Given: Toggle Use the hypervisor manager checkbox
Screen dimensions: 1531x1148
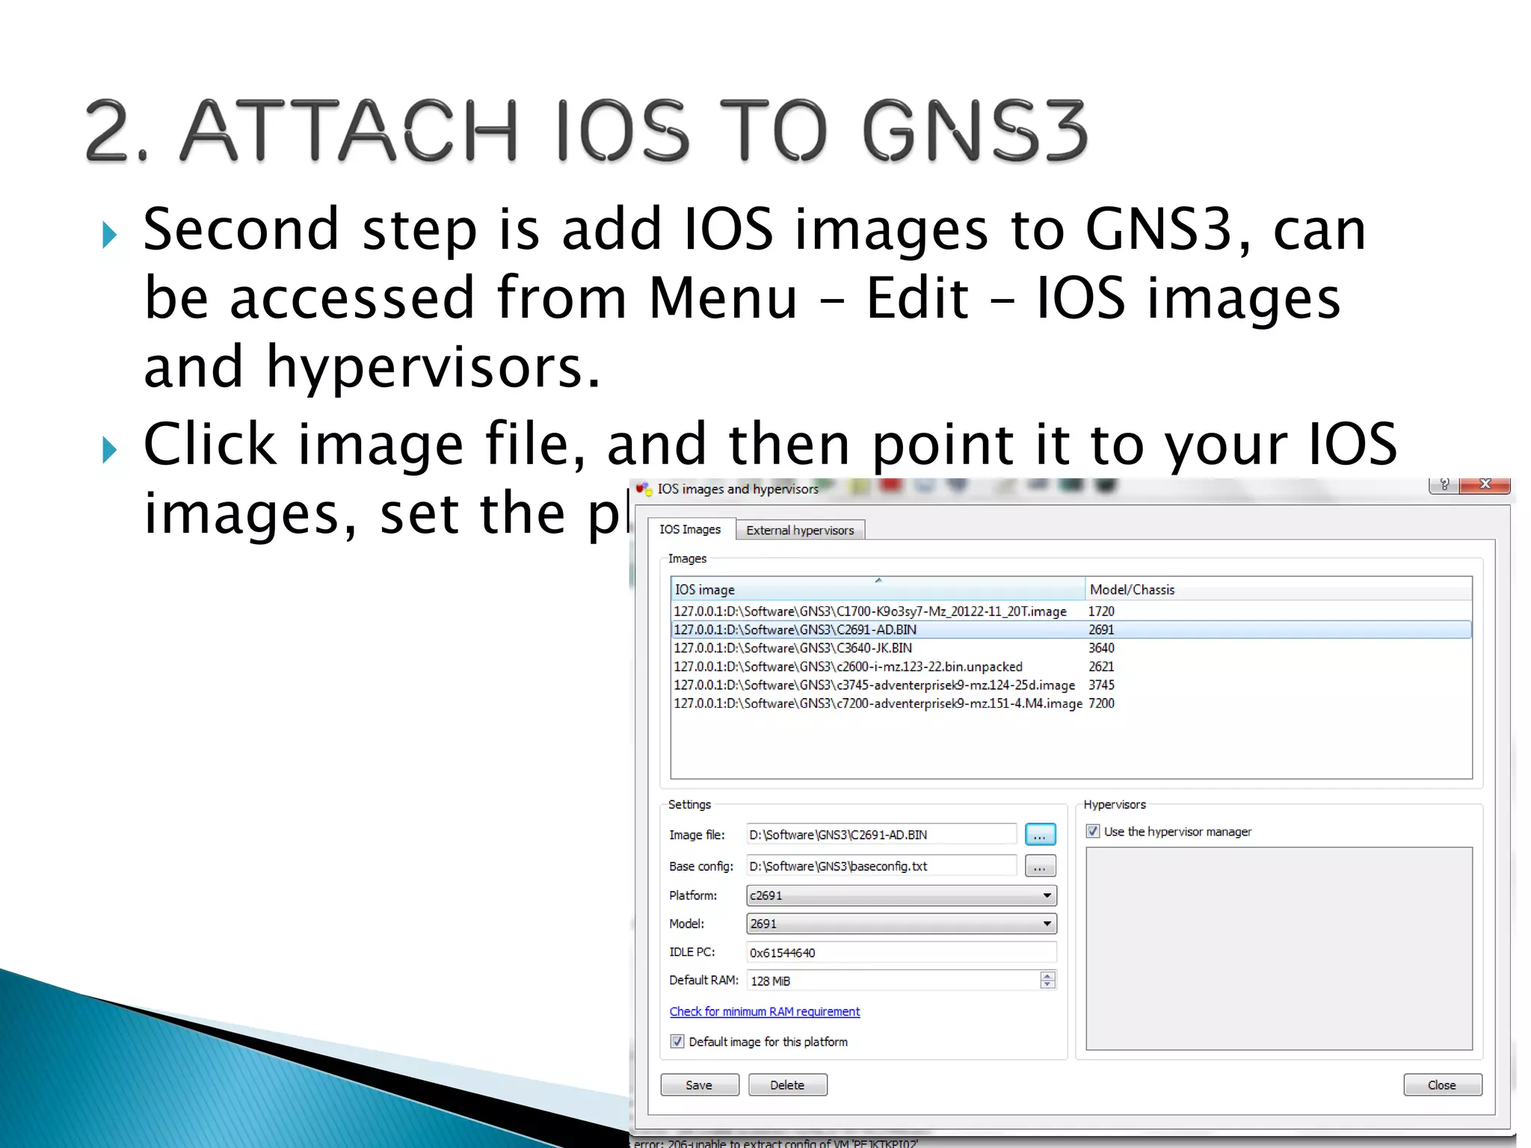Looking at the screenshot, I should 1093,831.
